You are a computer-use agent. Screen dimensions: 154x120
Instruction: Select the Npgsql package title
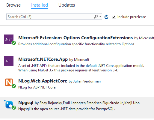click(26, 103)
